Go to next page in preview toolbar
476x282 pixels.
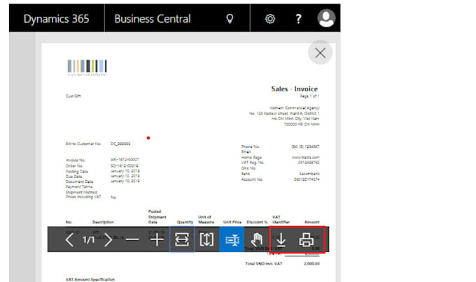click(x=108, y=239)
